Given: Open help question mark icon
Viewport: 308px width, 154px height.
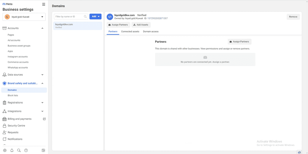Looking at the screenshot, I should pyautogui.click(x=26, y=150).
